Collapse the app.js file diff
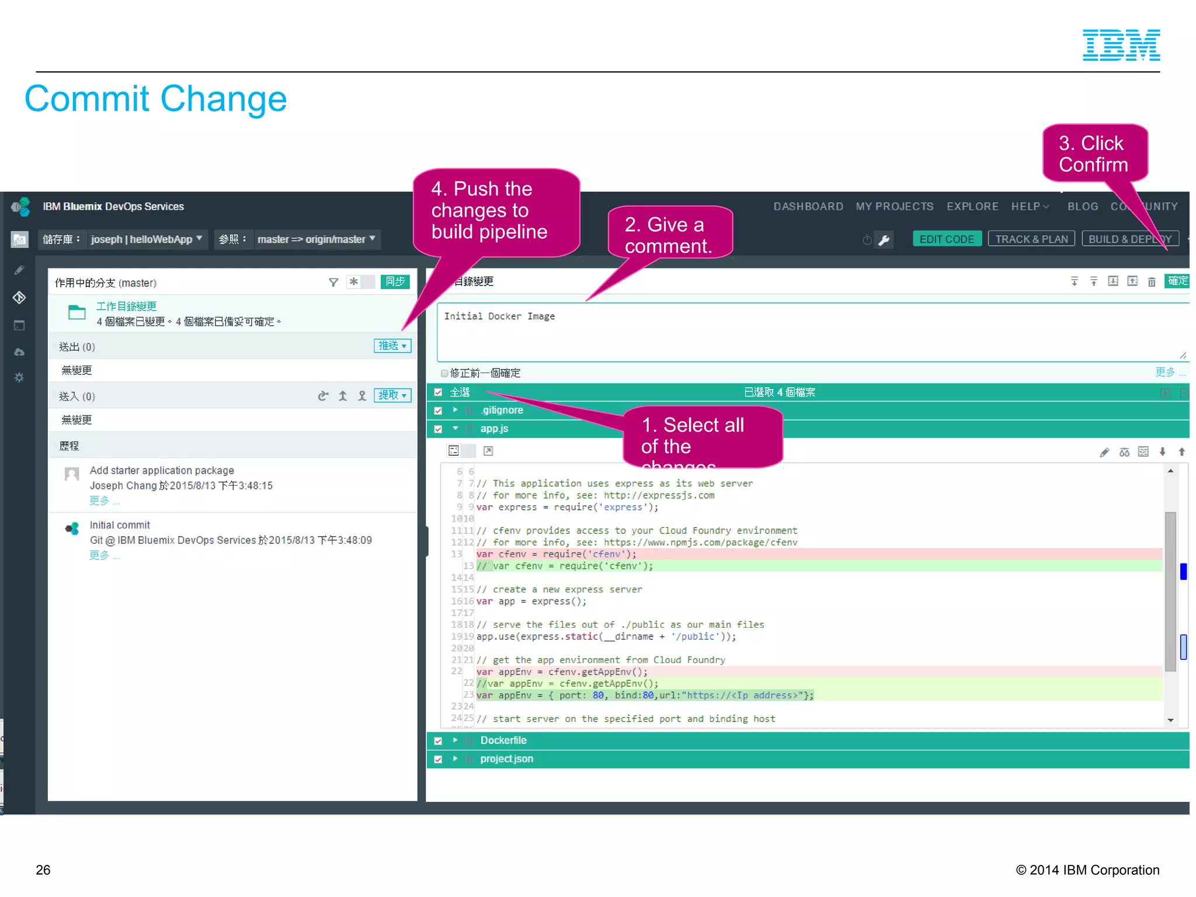The height and width of the screenshot is (897, 1196). 455,429
